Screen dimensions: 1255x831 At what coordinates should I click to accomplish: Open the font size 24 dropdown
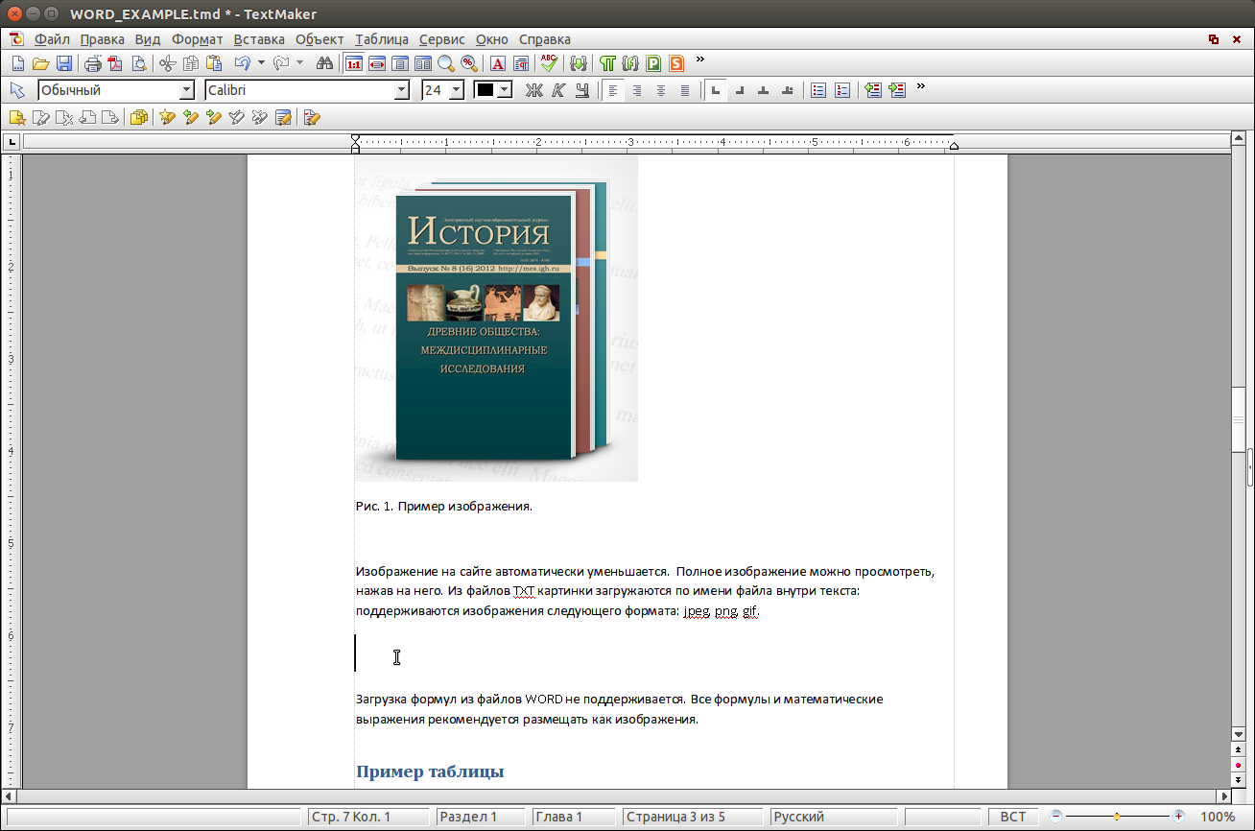[x=457, y=90]
